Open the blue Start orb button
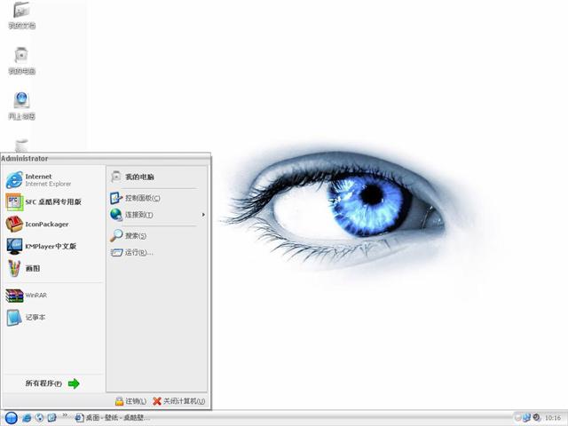Screen dimensions: 568x426 click(12, 418)
